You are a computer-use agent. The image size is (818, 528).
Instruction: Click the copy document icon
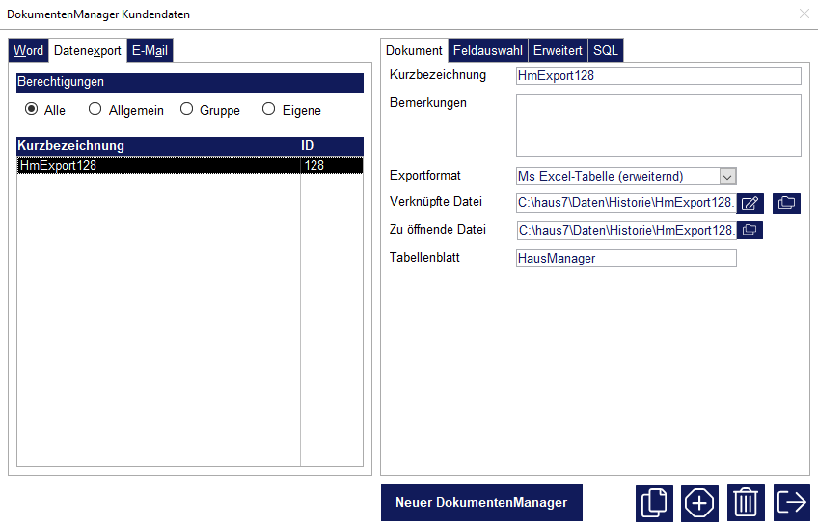[655, 502]
